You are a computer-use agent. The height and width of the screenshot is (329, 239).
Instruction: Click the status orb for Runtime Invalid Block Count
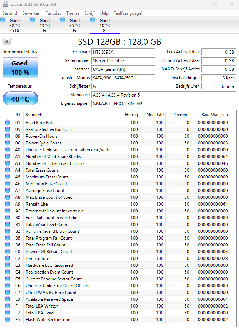point(8,231)
